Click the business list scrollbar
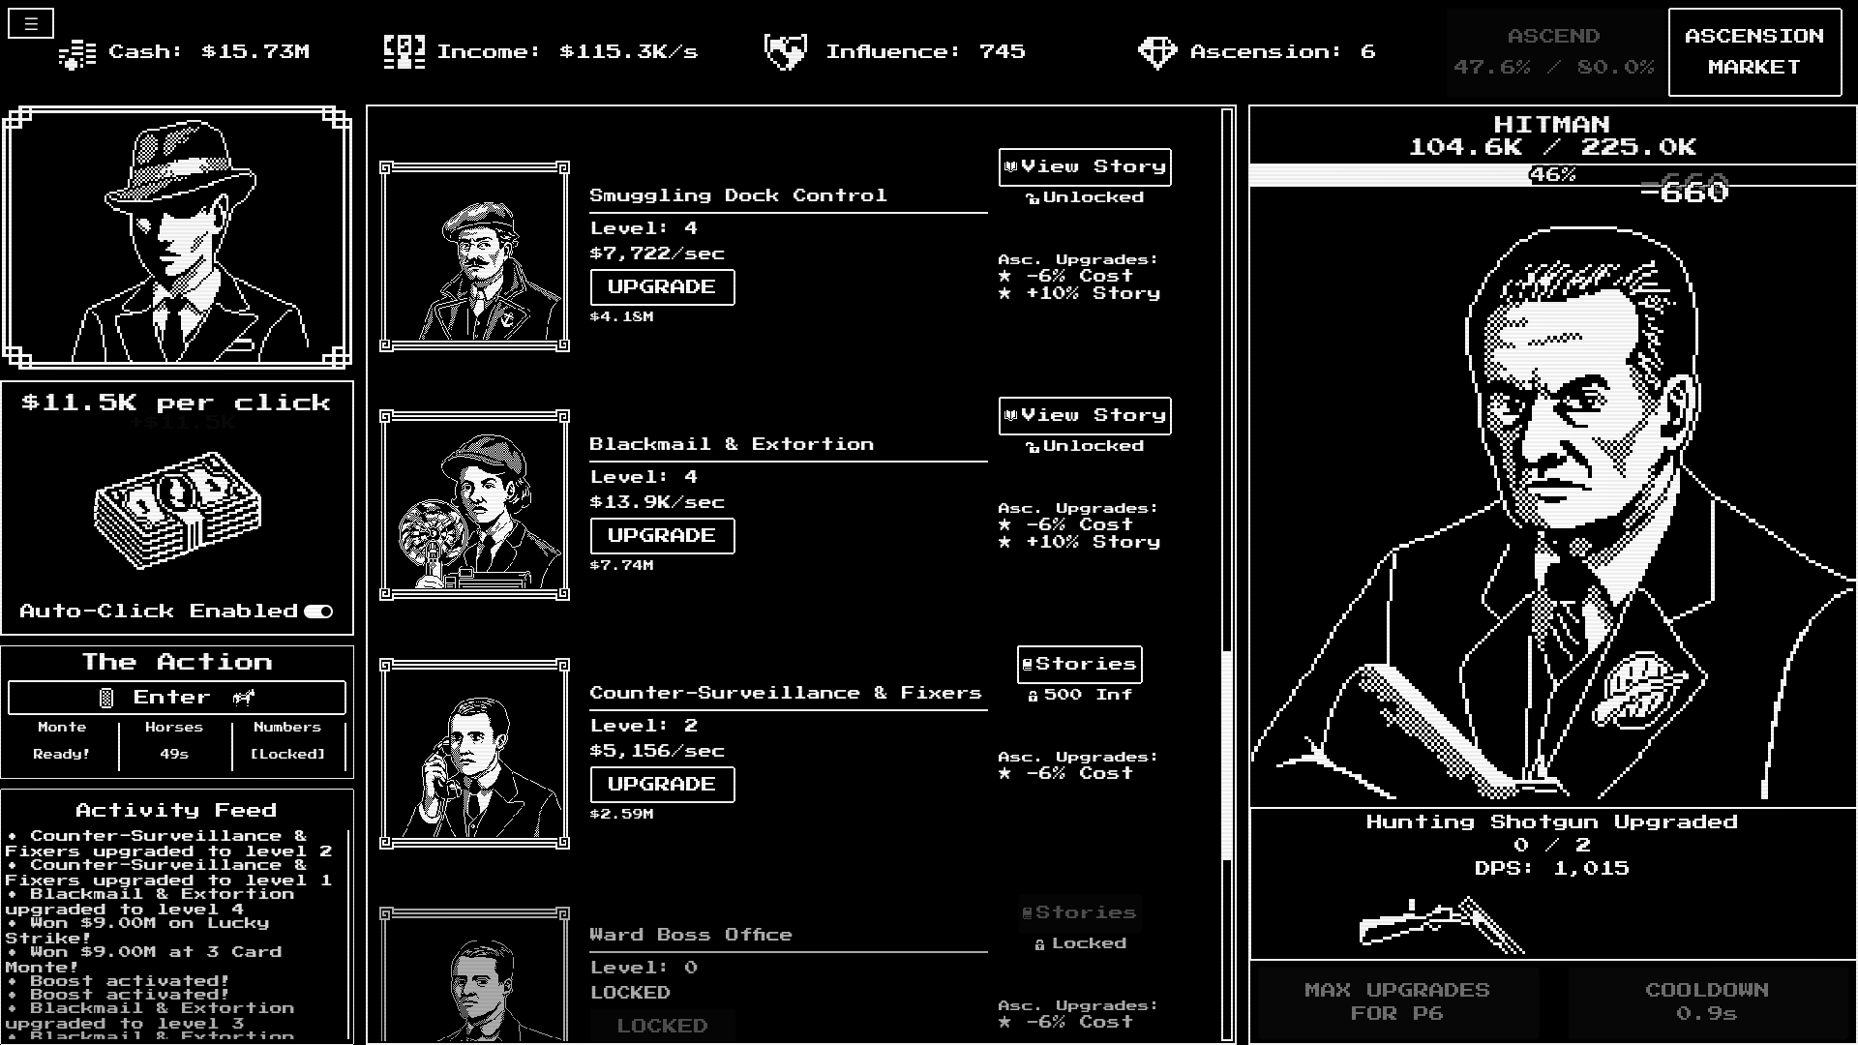The height and width of the screenshot is (1045, 1858). tap(1227, 755)
